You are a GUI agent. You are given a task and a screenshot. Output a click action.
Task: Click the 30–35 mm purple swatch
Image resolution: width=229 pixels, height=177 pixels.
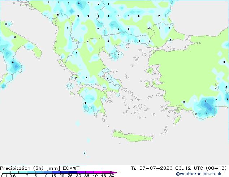(x=81, y=172)
